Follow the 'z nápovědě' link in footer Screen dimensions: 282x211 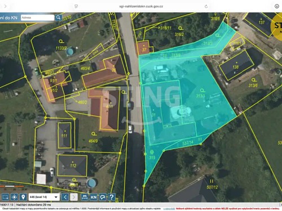coord(169,209)
